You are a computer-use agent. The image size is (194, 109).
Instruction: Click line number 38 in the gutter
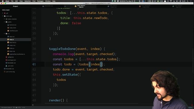(34, 49)
